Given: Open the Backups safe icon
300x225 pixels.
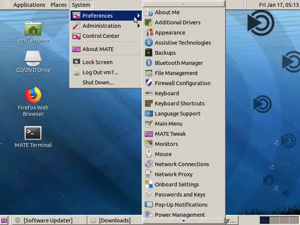Looking at the screenshot, I should (x=148, y=52).
